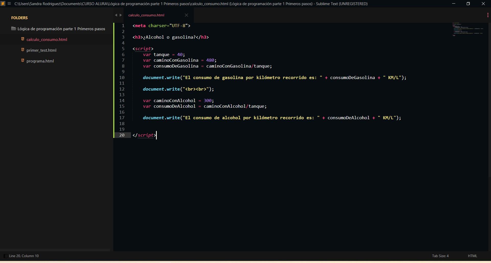Click line number 10 in the gutter

tap(122, 78)
